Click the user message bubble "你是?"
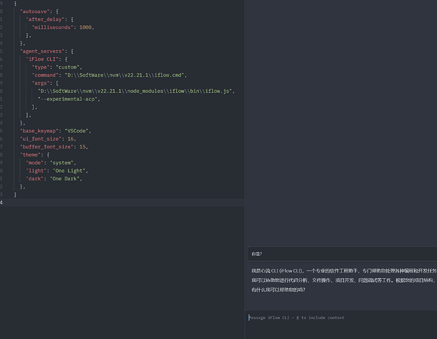 (342, 254)
